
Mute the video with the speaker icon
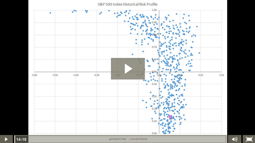pos(234,139)
